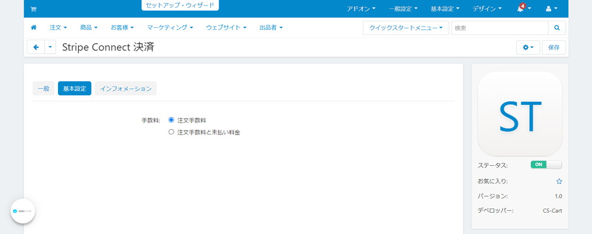
Task: Open the お客様 menu
Action: tap(123, 28)
